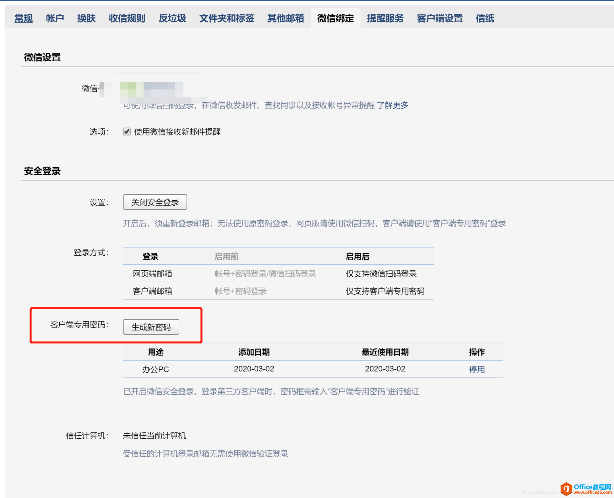This screenshot has height=498, width=614.
Task: Click the 安全登录 section heading
Action: coord(42,171)
